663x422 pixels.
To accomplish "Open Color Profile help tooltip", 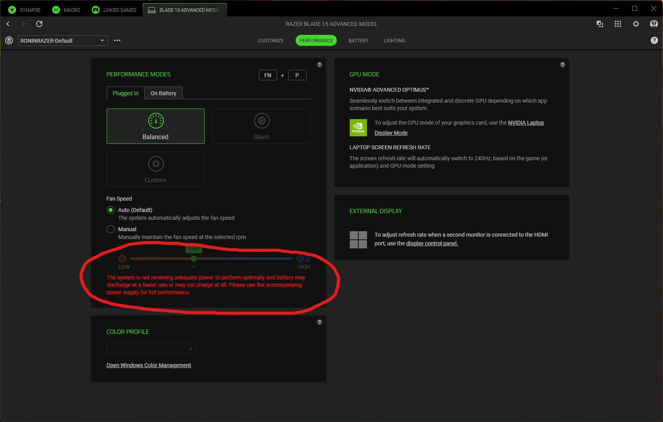I will [x=320, y=322].
